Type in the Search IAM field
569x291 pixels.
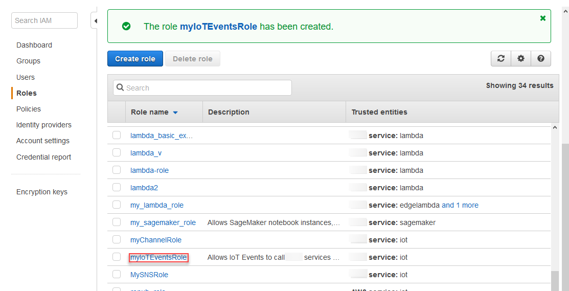pos(44,20)
